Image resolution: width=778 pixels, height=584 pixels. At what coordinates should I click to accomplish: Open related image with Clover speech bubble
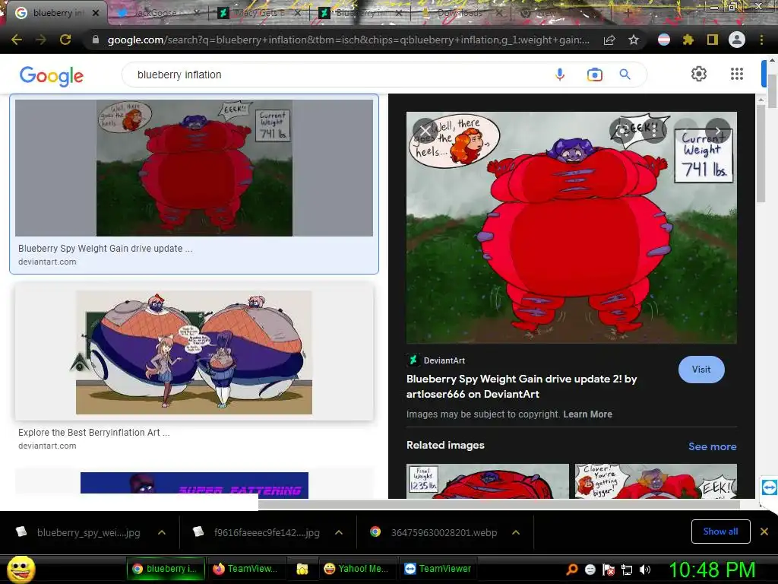pyautogui.click(x=656, y=481)
